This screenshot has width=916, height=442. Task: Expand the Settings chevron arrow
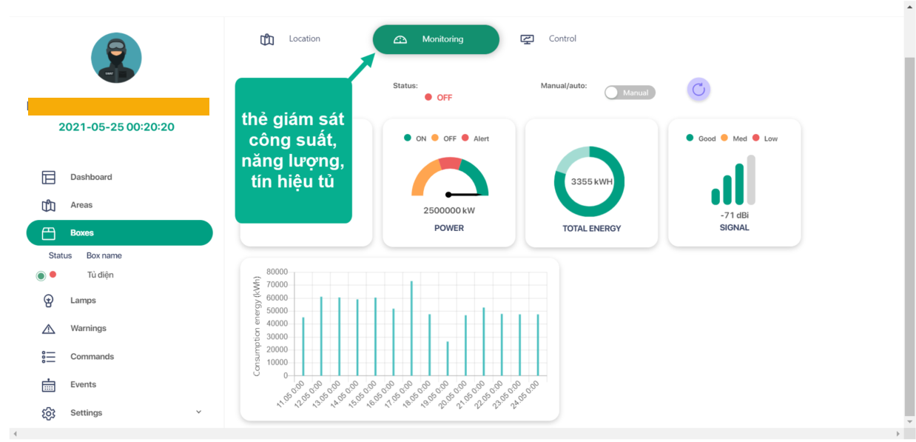tap(198, 412)
